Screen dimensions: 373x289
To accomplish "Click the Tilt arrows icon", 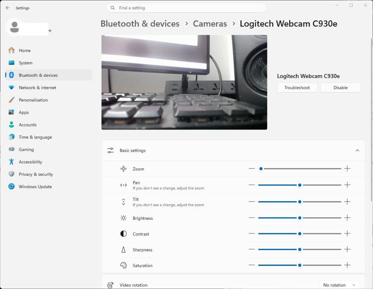I will pos(123,202).
